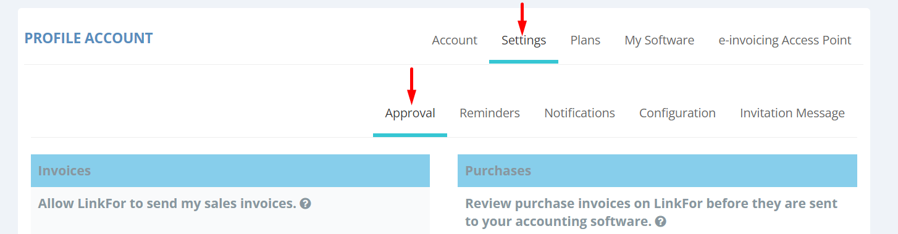Go to the My Software tab
The width and height of the screenshot is (898, 234).
point(660,40)
